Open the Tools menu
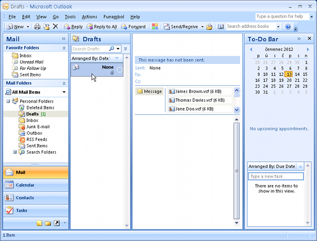The height and width of the screenshot is (241, 317). tap(70, 17)
